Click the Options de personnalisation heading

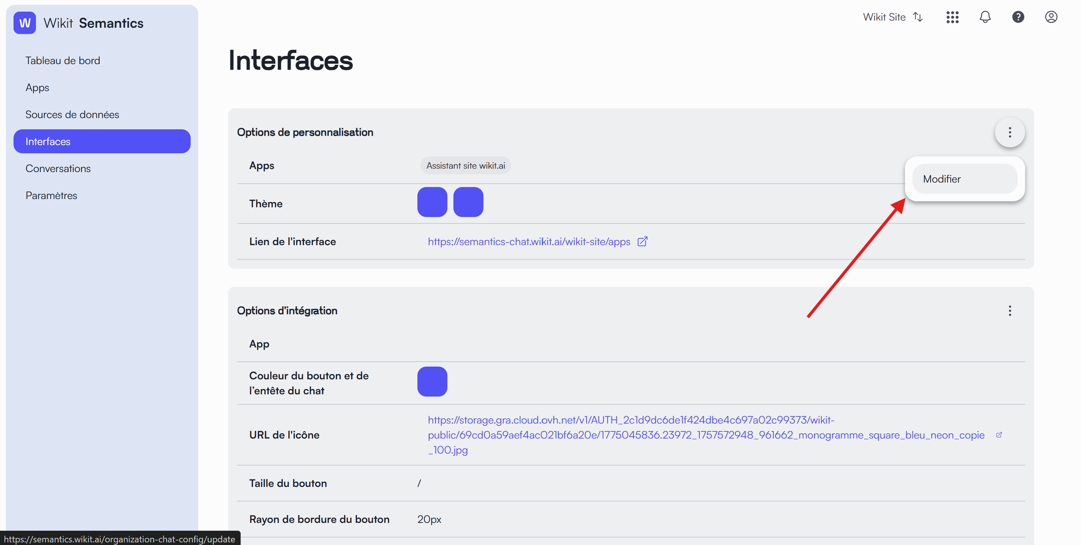point(305,132)
